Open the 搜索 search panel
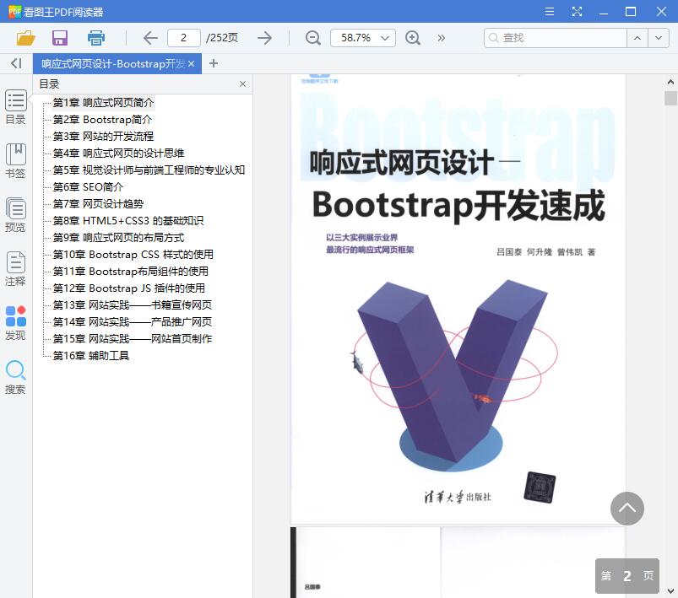 (14, 375)
